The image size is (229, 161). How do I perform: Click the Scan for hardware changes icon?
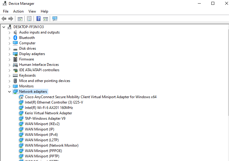55,19
